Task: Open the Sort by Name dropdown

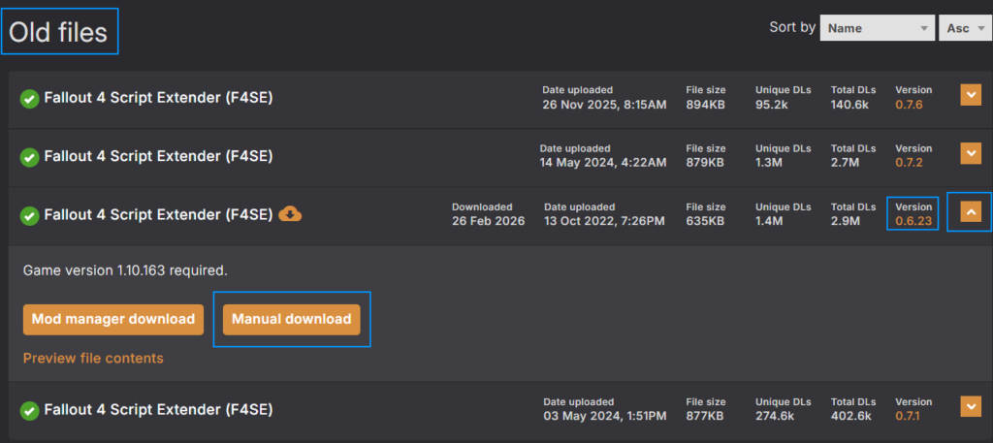Action: coord(877,28)
